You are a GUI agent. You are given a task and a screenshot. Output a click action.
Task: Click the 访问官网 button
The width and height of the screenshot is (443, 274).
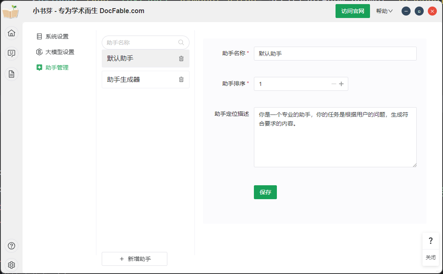[352, 11]
